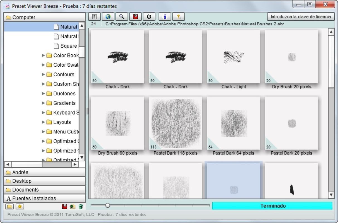Click the Preset Viewer Breeze title bar app icon
This screenshot has height=223, width=338.
coord(7,6)
